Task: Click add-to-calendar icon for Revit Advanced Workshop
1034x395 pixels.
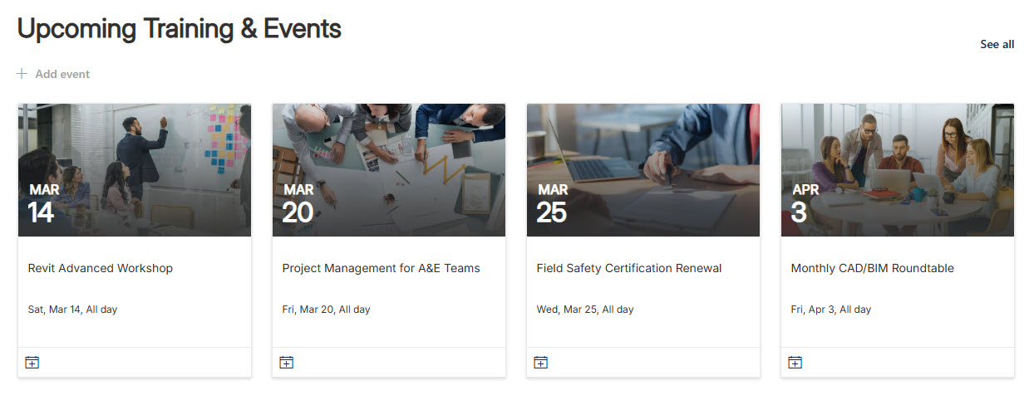Action: pyautogui.click(x=32, y=362)
